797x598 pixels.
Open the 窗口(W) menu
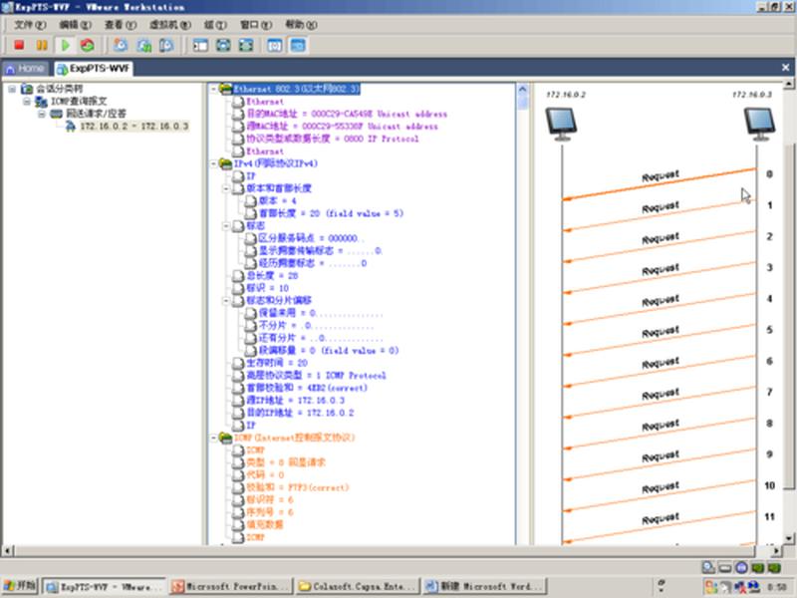pyautogui.click(x=256, y=24)
